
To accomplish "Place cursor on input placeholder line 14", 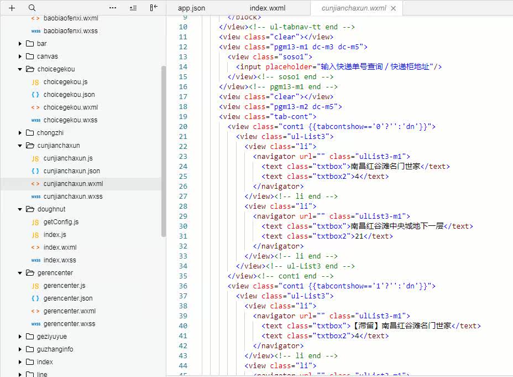I will tap(339, 67).
